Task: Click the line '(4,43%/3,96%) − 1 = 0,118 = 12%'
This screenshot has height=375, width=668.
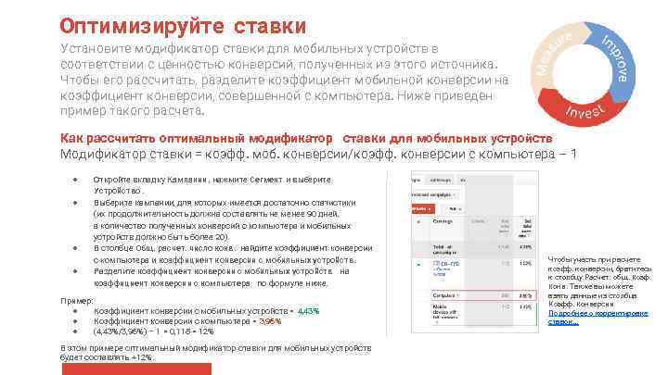Action: tap(154, 331)
